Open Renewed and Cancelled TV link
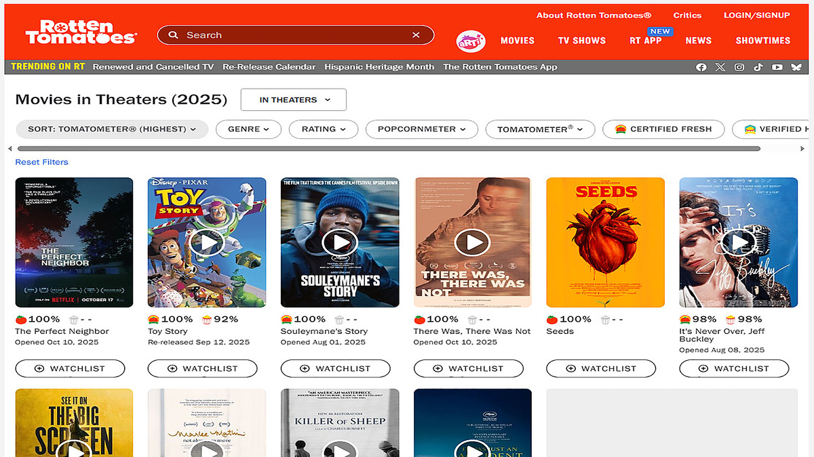 [153, 67]
